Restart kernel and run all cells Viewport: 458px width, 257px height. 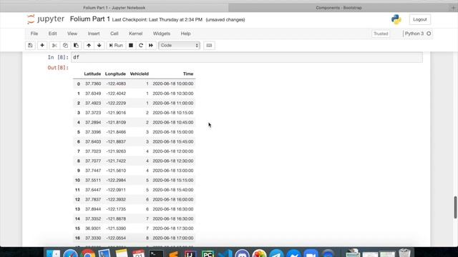pos(151,46)
